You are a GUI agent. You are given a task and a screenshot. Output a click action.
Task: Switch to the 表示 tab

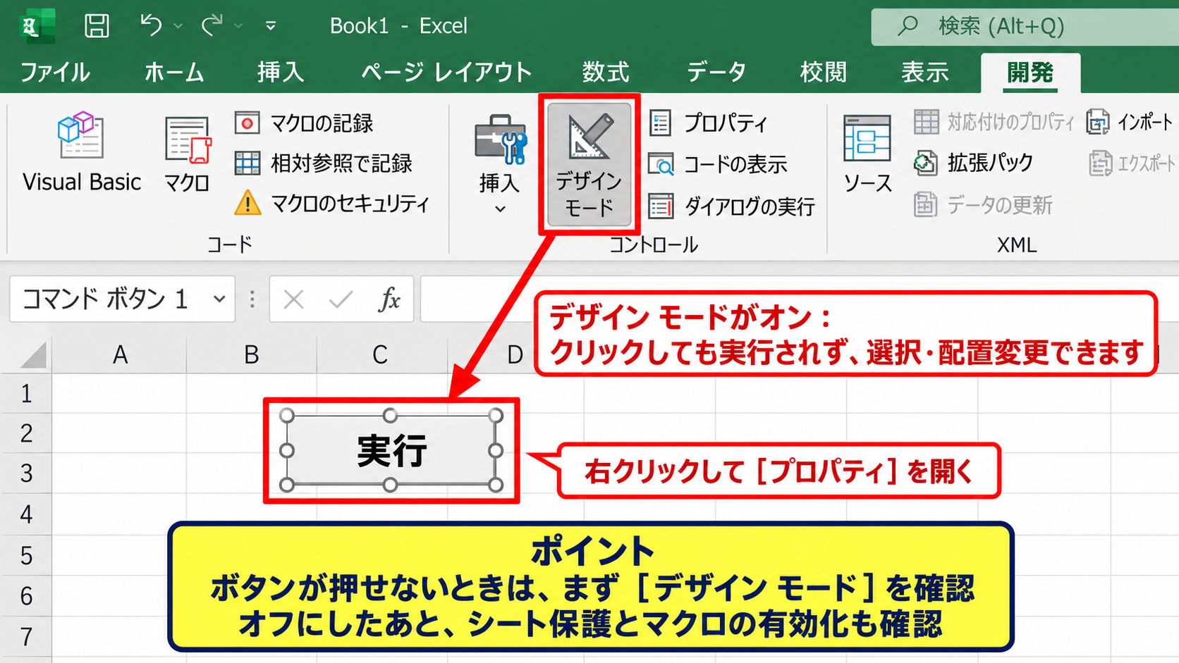[925, 72]
